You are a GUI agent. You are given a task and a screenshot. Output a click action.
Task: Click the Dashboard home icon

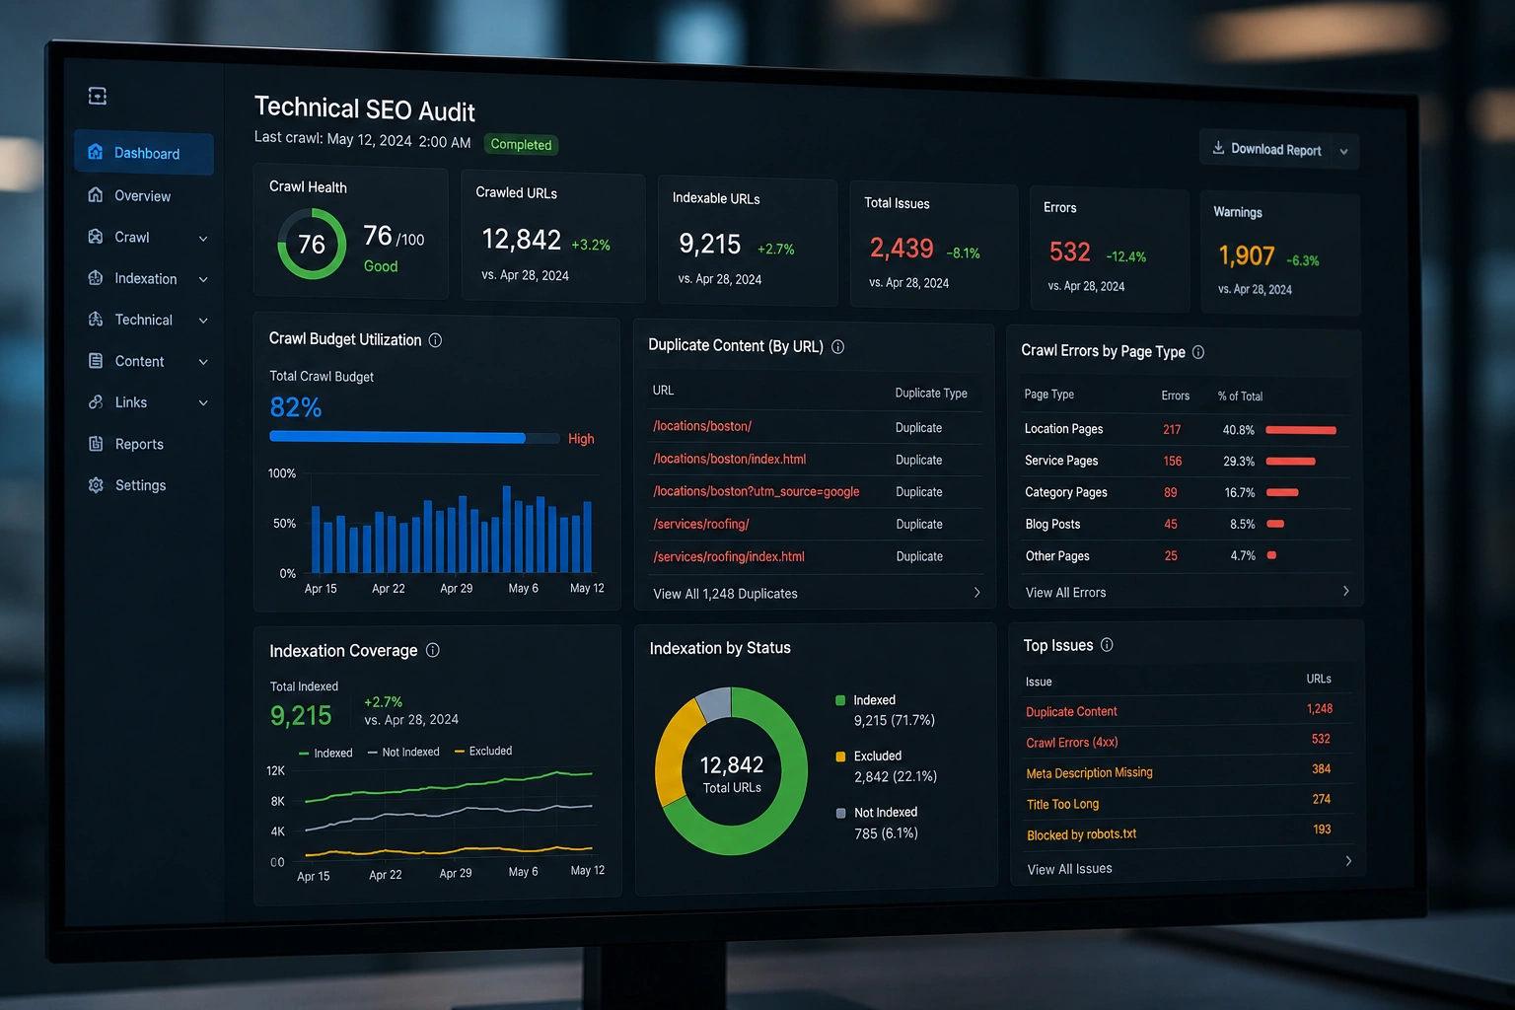click(96, 152)
